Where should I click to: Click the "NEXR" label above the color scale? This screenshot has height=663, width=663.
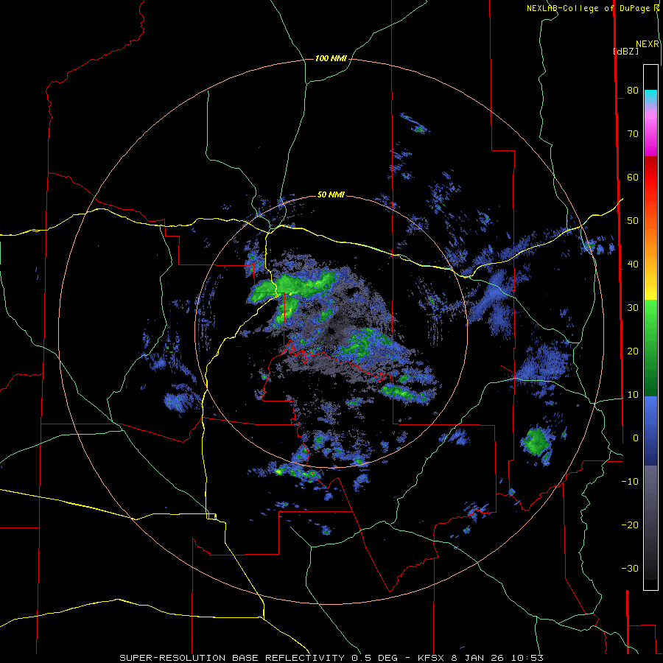tap(648, 44)
